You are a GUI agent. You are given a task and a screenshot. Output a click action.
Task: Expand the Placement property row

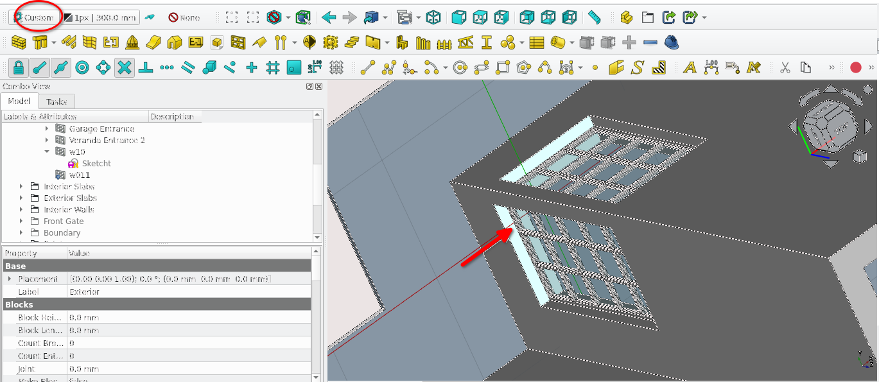click(9, 279)
